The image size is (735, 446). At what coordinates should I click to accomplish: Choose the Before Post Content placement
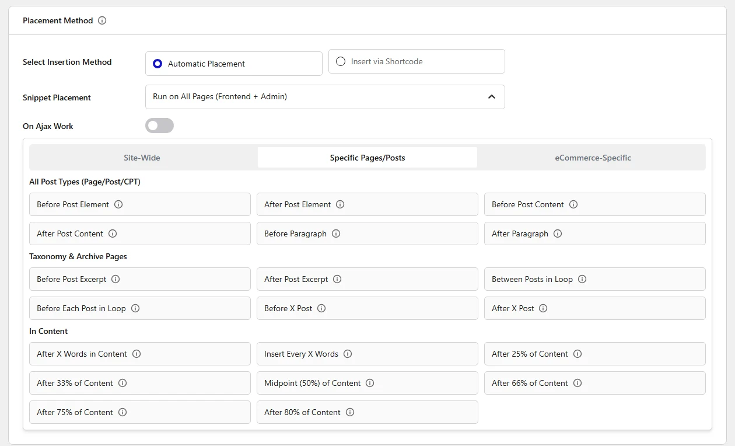(595, 204)
